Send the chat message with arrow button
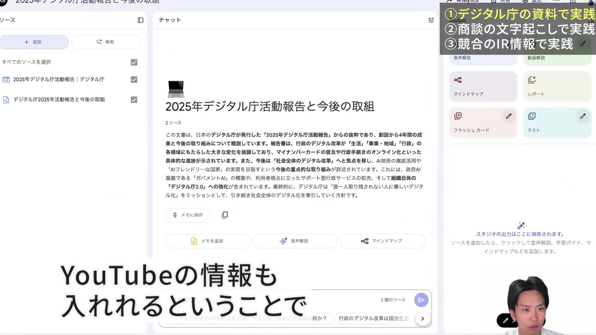The image size is (596, 335). pyautogui.click(x=421, y=300)
